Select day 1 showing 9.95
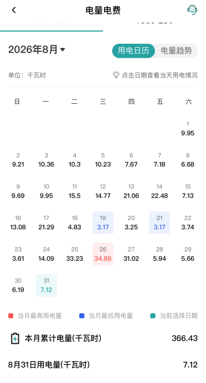This screenshot has height=383, width=206. point(187,129)
